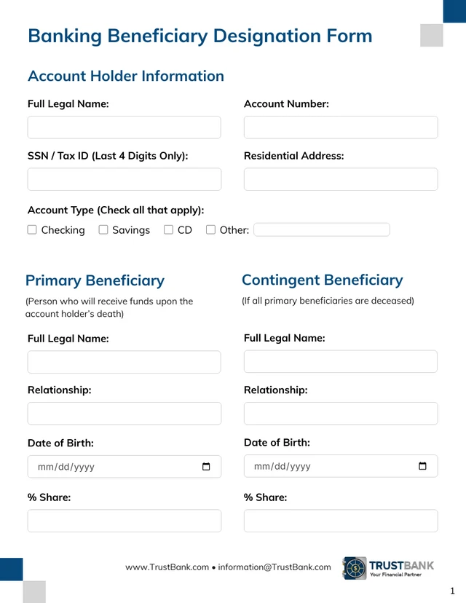Focus Contingent Beneficiary Relationship field

click(341, 414)
